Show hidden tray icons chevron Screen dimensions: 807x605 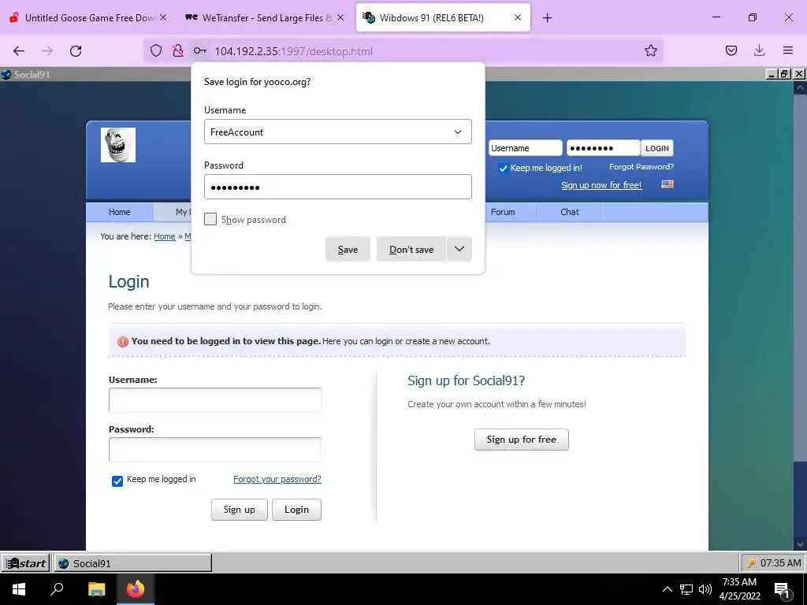tap(667, 589)
